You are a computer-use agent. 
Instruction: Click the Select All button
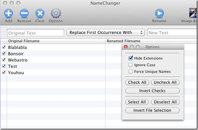[137, 102]
